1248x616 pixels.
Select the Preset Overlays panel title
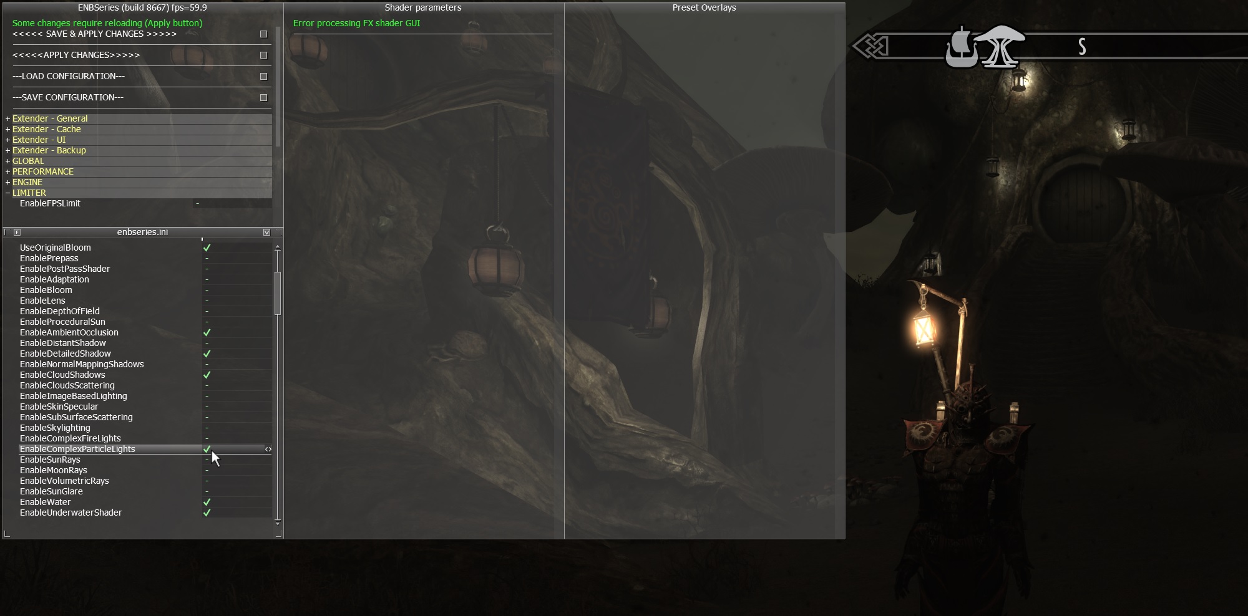704,7
